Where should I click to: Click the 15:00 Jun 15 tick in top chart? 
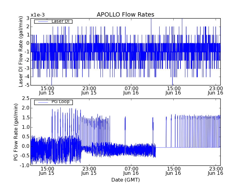(x=47, y=90)
